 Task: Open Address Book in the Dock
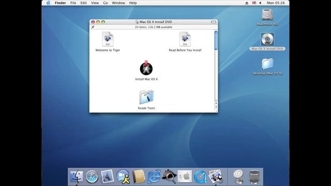(139, 177)
